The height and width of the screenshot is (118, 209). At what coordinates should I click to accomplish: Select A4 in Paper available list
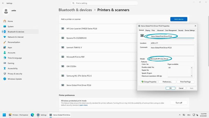pyautogui.click(x=169, y=68)
